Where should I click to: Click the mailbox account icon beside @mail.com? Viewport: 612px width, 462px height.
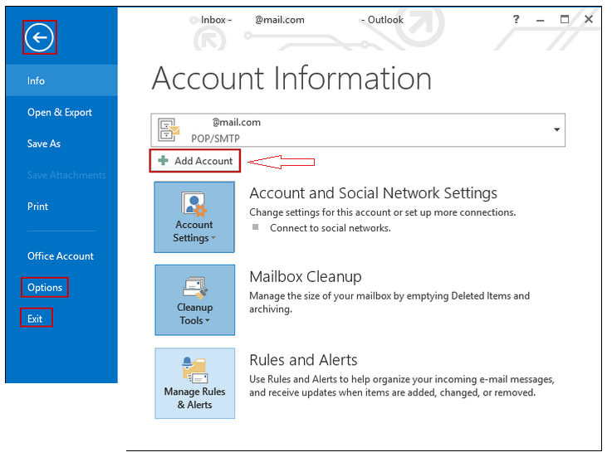pos(169,130)
